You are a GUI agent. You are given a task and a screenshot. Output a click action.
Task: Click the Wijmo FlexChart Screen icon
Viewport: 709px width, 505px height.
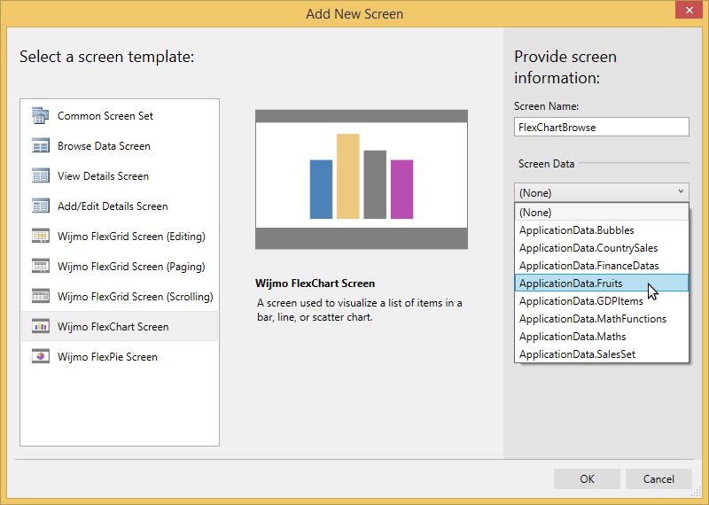(40, 327)
